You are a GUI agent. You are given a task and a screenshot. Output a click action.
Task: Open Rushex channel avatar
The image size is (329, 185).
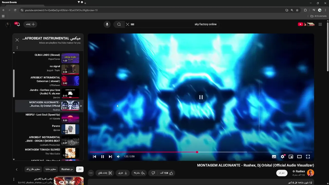point(310,173)
